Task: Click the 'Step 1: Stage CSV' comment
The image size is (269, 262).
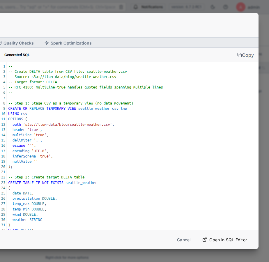Action: click(x=71, y=103)
